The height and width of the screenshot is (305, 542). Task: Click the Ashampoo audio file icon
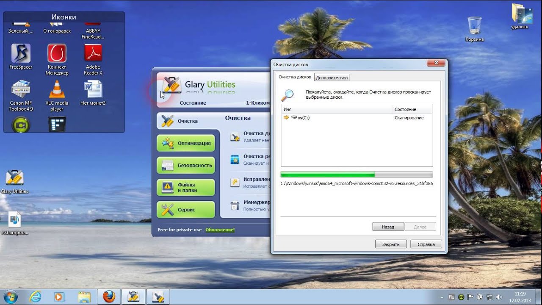[14, 219]
